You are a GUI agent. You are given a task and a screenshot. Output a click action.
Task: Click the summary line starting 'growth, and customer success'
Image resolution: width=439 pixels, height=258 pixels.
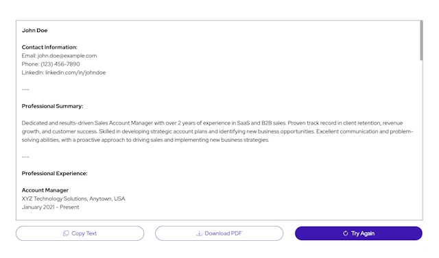[217, 131]
